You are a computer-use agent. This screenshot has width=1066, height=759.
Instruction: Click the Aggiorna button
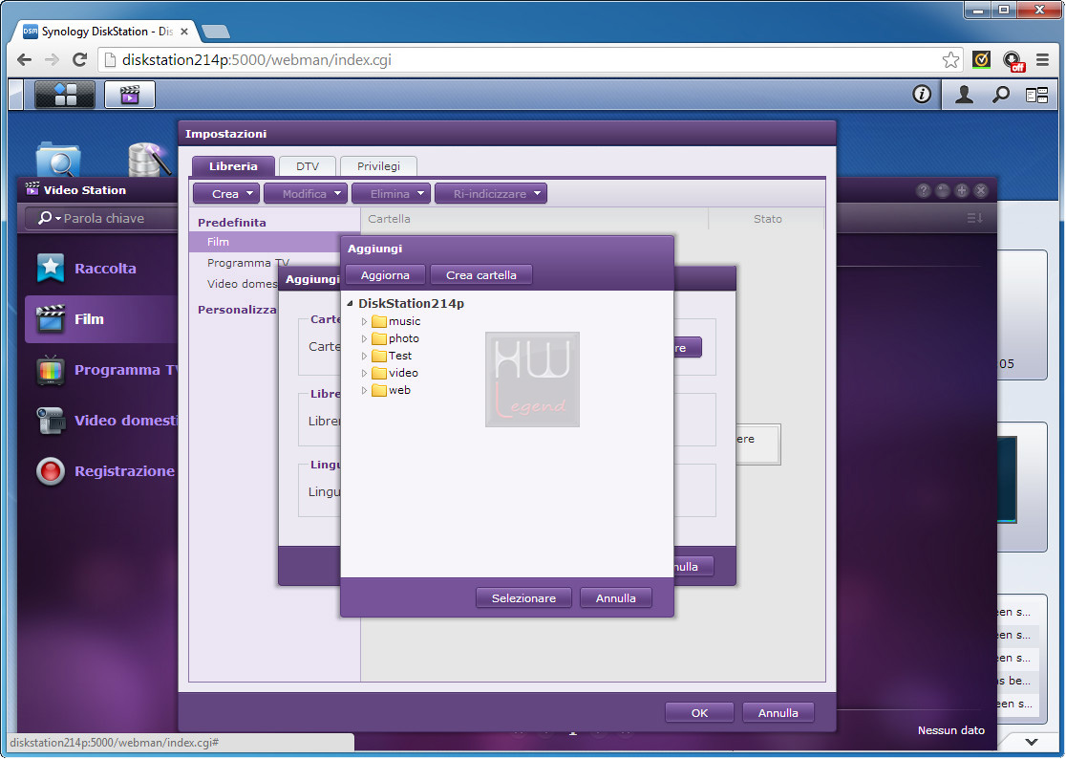pos(386,275)
